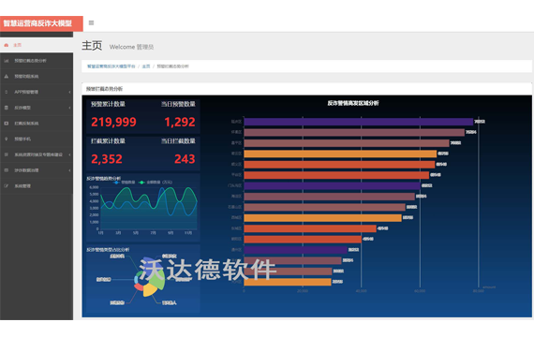534x337 pixels.
Task: Click the 219,999 cumulative warning count
Action: coord(113,122)
